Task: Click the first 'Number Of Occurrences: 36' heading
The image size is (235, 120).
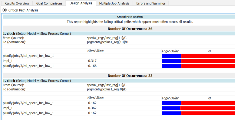Action: pos(130,29)
